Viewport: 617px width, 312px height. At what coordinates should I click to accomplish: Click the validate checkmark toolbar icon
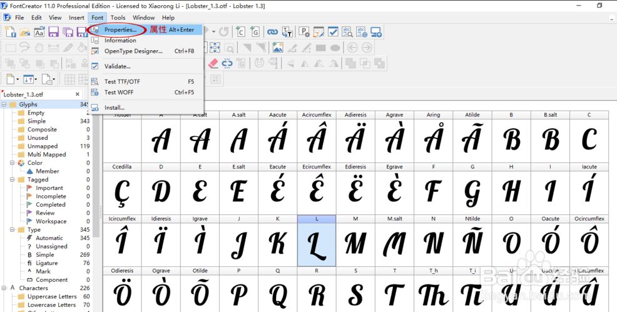pos(333,32)
